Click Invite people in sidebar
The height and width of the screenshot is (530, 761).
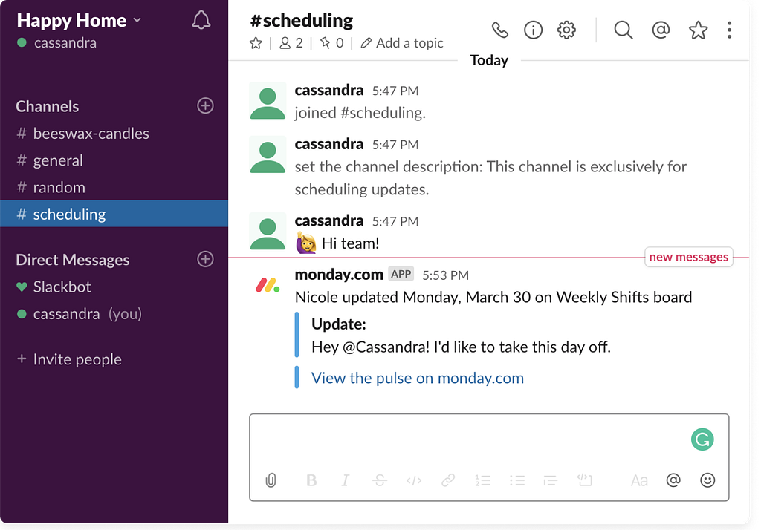77,359
